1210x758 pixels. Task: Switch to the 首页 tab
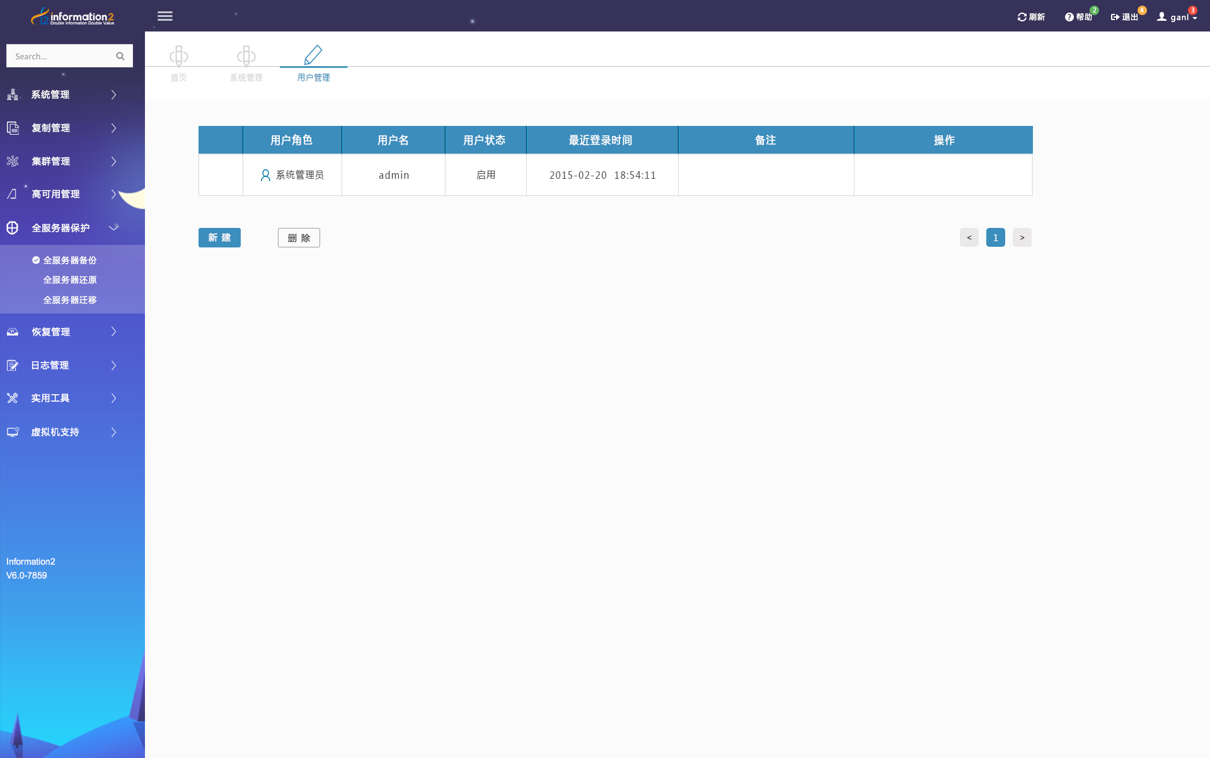178,63
